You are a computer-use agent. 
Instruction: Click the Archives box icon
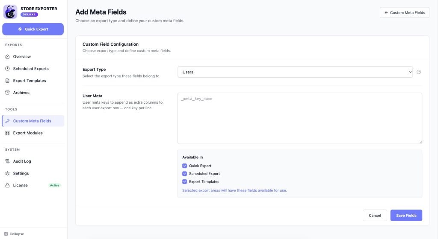(x=8, y=93)
